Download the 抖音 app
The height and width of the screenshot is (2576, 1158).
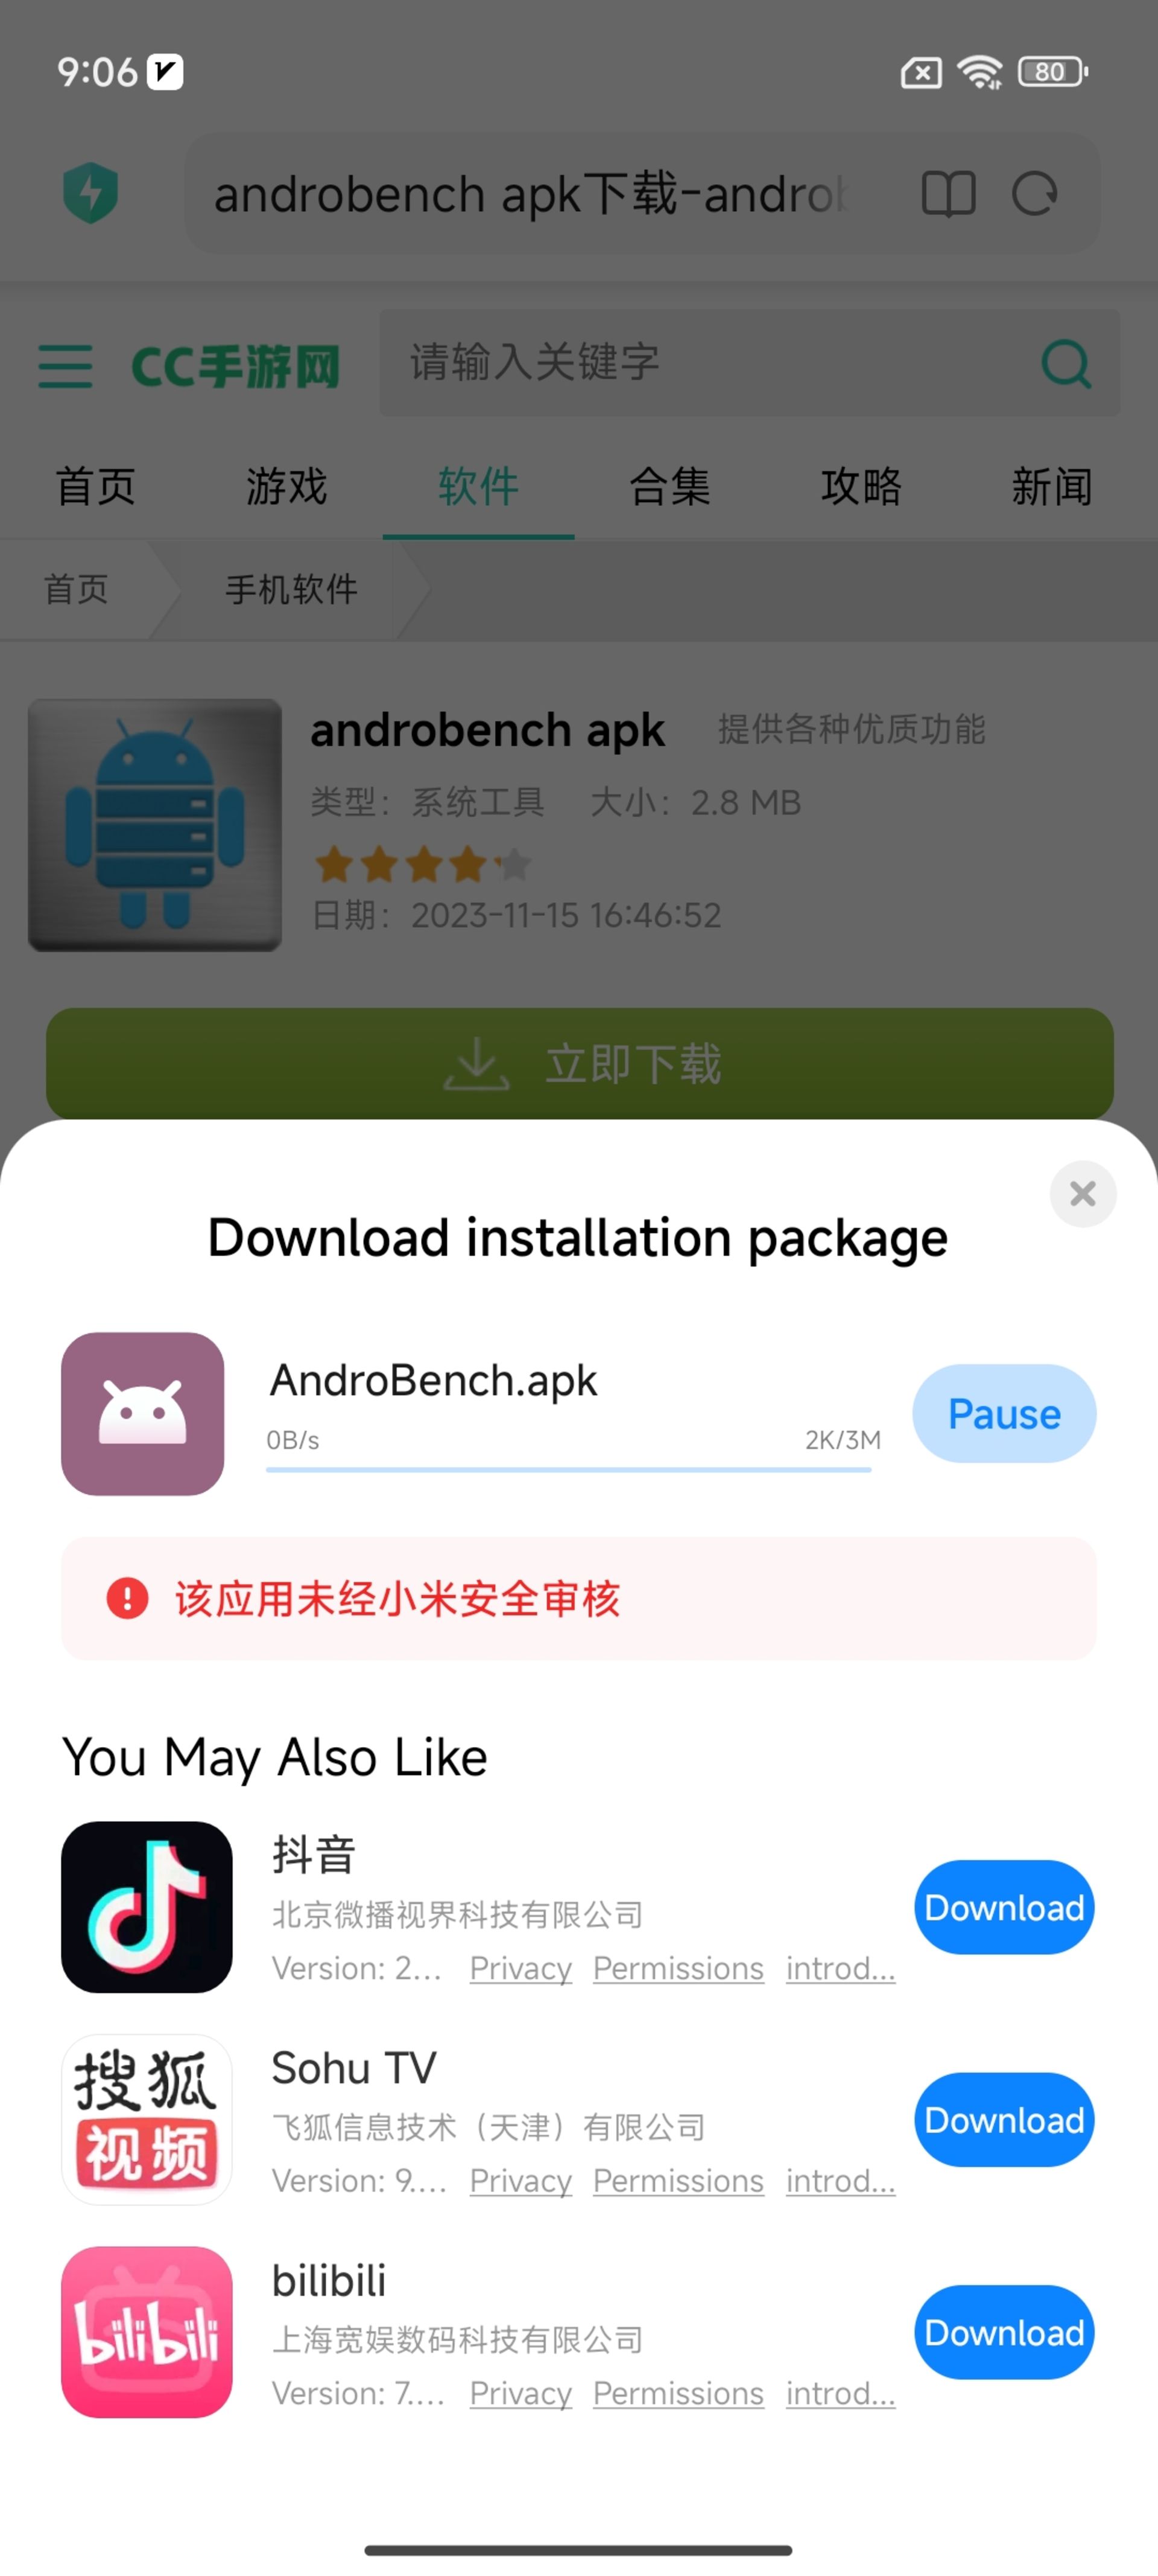tap(1002, 1907)
